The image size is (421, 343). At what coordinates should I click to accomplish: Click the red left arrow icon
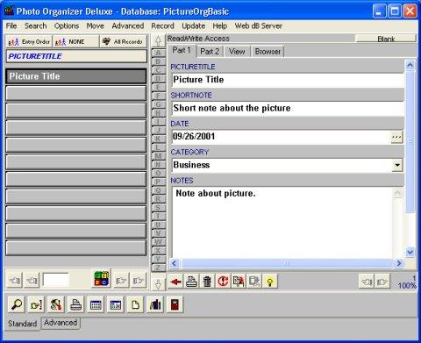[x=175, y=282]
